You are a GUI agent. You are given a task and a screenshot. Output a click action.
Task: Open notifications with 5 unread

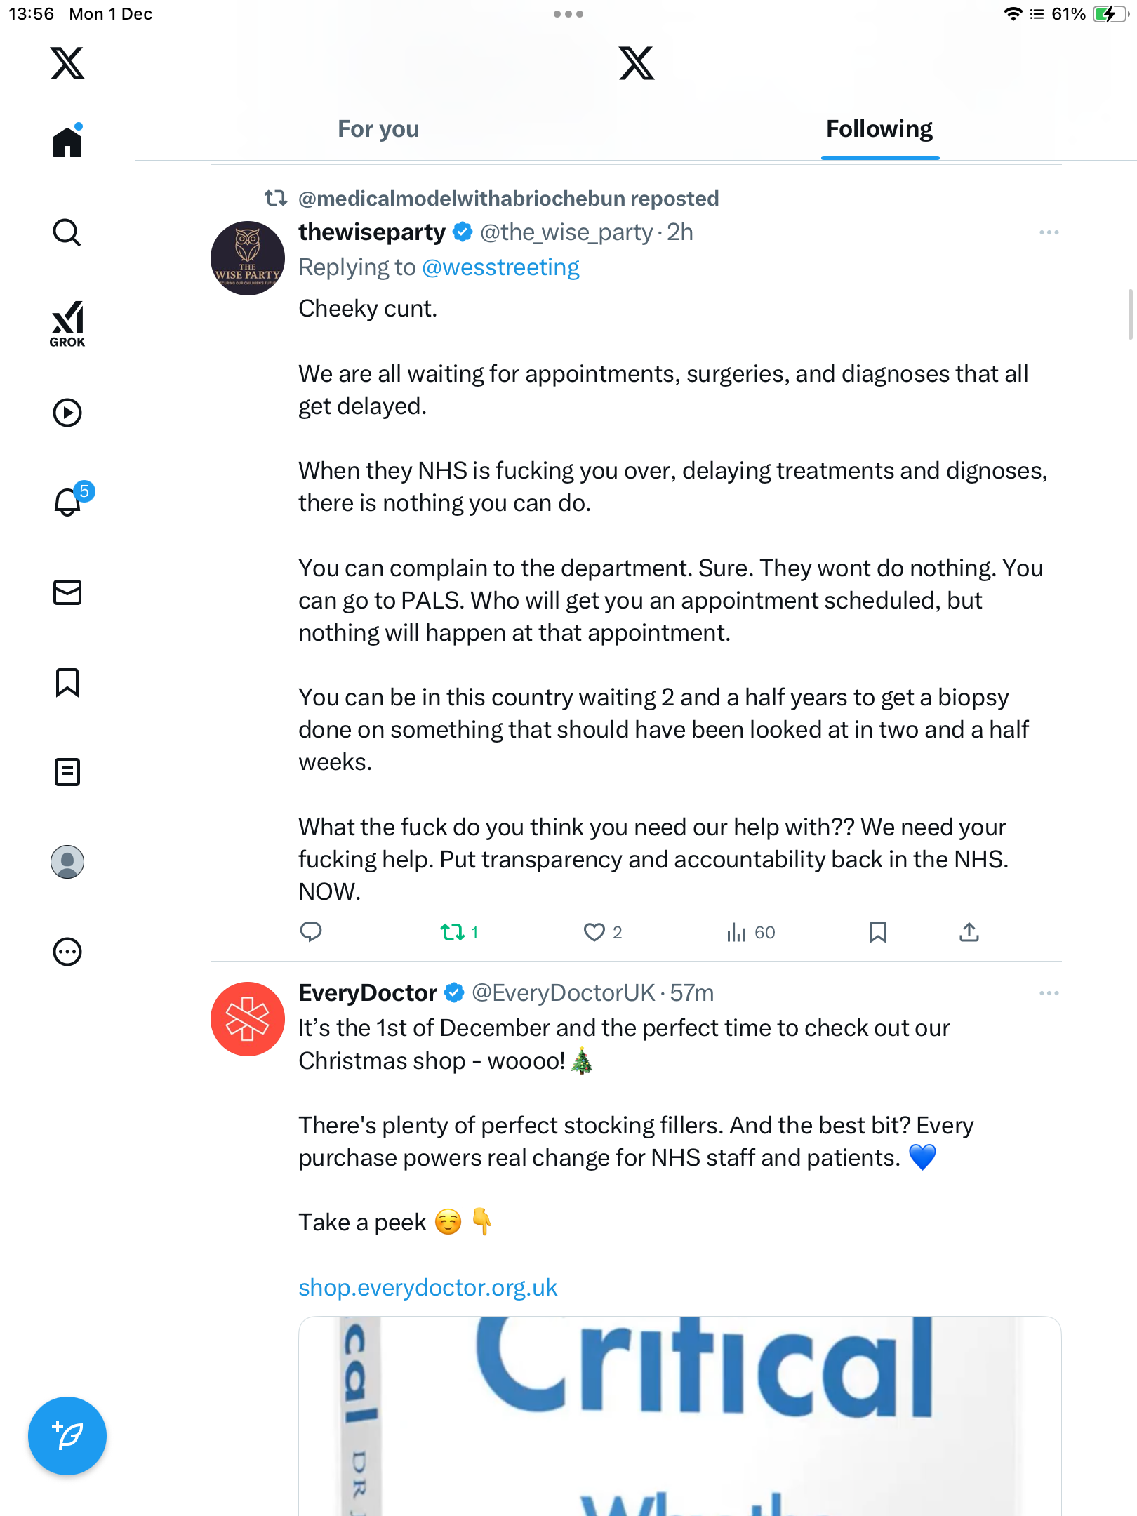(68, 503)
